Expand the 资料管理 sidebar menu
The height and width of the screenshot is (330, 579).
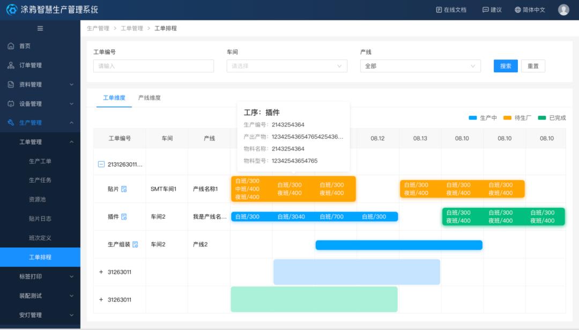[x=40, y=85]
